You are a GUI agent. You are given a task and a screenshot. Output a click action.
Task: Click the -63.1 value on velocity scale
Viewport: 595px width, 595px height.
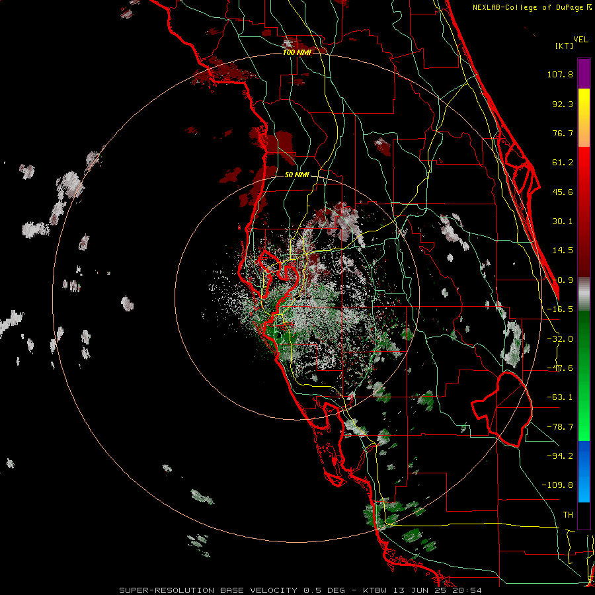point(560,397)
